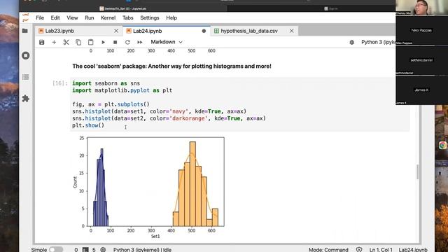
Task: Click the seaborn package markdown heading
Action: [171, 66]
